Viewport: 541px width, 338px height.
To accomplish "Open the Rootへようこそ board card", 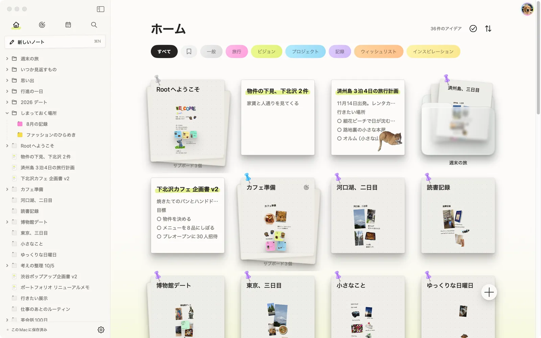I will 188,122.
